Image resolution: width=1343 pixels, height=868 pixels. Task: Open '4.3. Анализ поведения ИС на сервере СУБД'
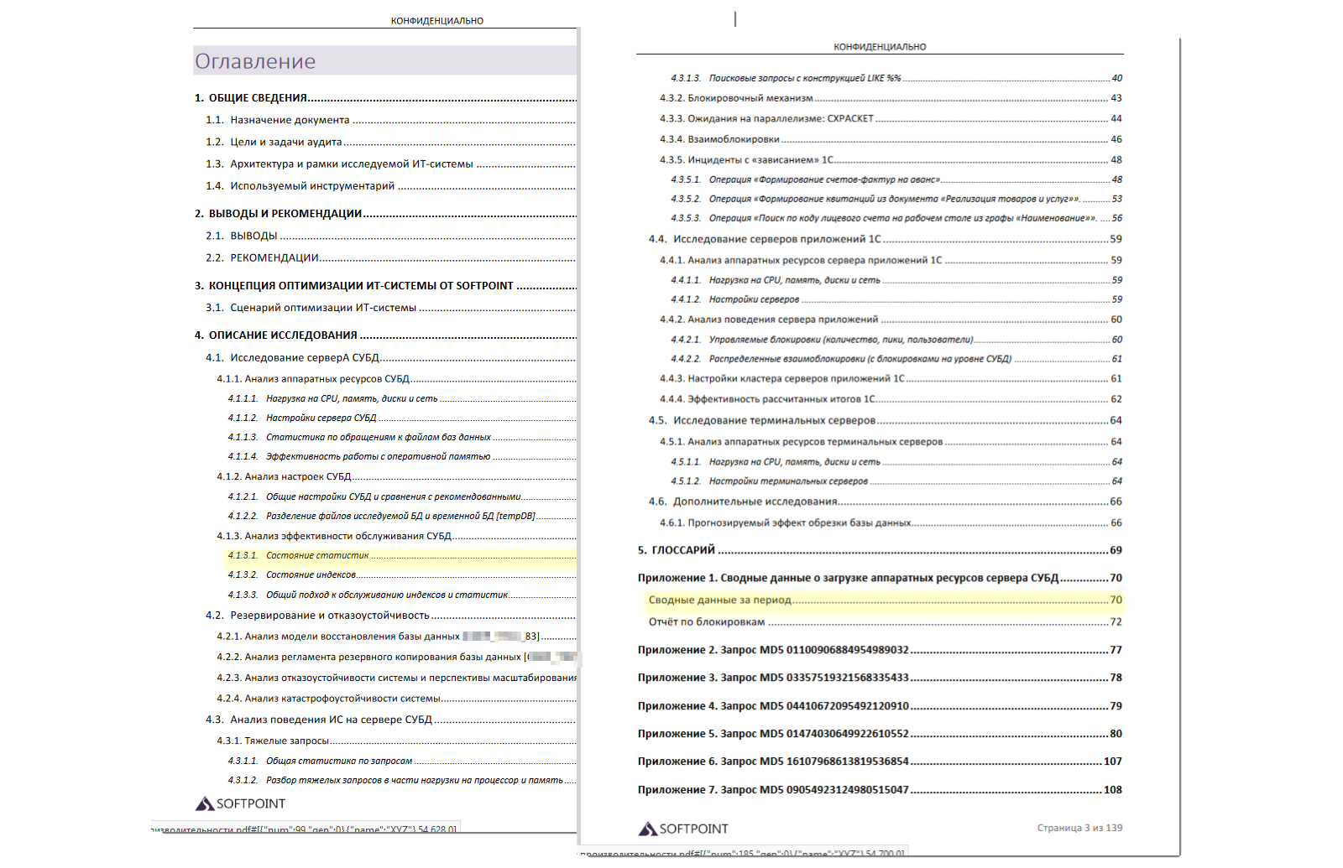(391, 720)
